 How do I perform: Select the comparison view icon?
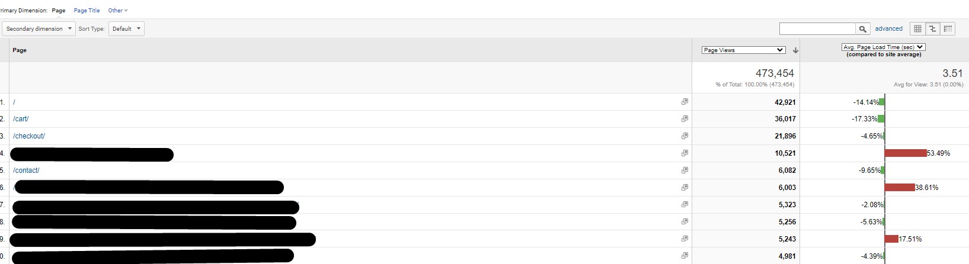click(x=932, y=28)
